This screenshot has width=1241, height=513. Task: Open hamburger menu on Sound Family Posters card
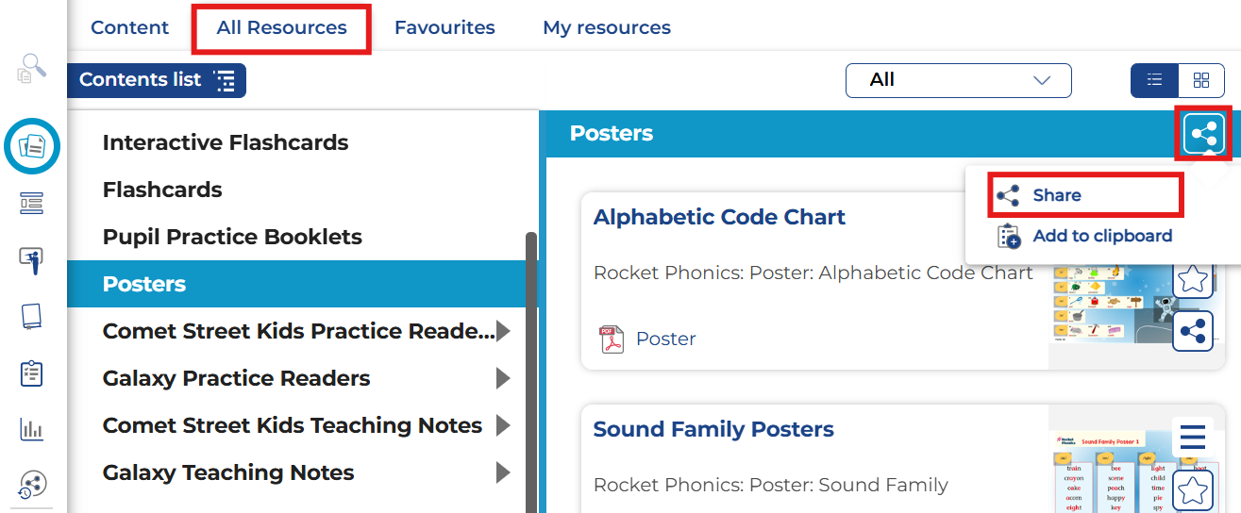[1193, 437]
